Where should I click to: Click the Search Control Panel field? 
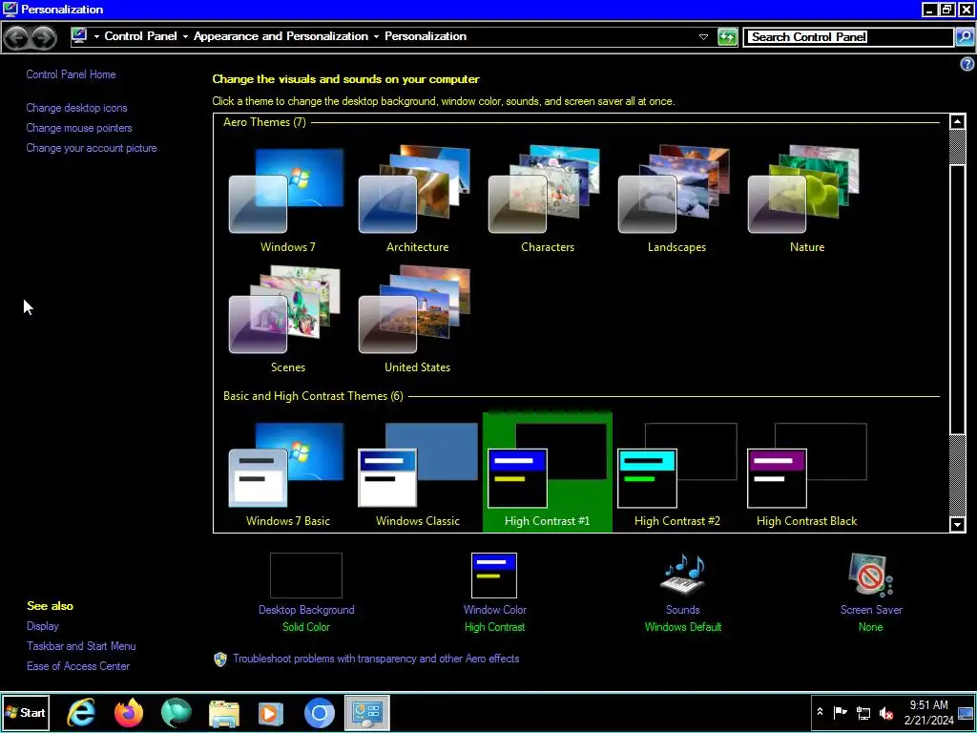click(x=850, y=37)
